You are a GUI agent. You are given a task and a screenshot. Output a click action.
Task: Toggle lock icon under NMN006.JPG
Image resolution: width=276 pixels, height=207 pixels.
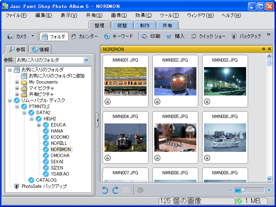click(207, 158)
